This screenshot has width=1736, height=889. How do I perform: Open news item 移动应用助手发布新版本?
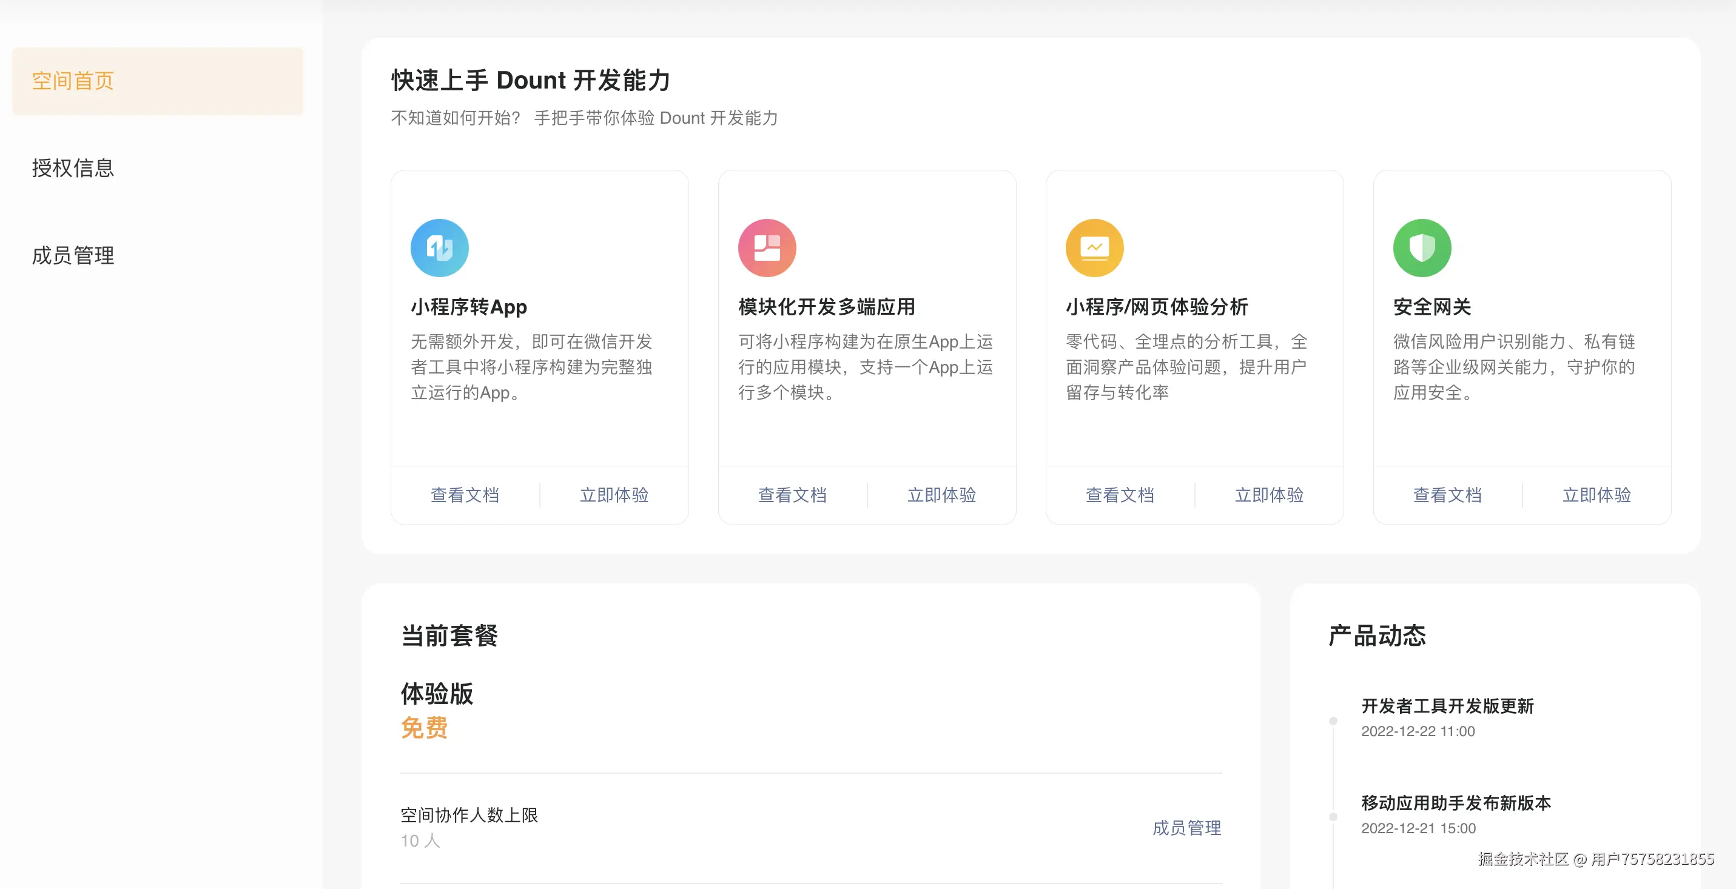point(1456,803)
